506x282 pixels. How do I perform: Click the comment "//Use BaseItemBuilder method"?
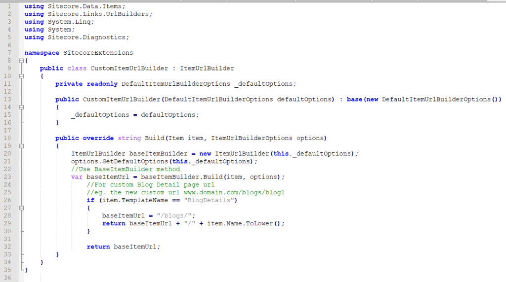click(125, 169)
